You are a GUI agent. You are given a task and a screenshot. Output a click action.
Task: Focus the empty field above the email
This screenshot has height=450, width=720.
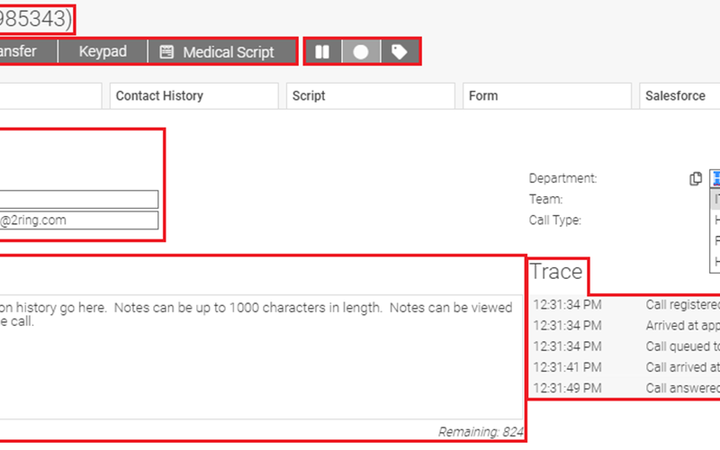[x=79, y=199]
